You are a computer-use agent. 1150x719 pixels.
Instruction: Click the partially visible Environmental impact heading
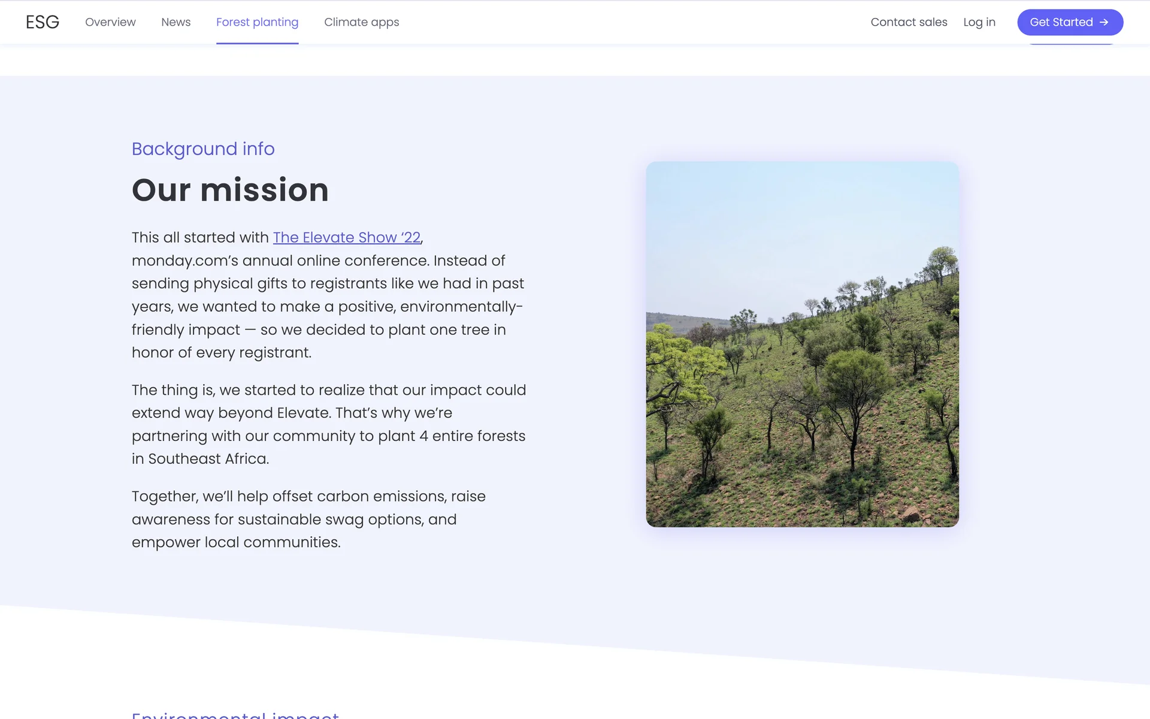235,714
